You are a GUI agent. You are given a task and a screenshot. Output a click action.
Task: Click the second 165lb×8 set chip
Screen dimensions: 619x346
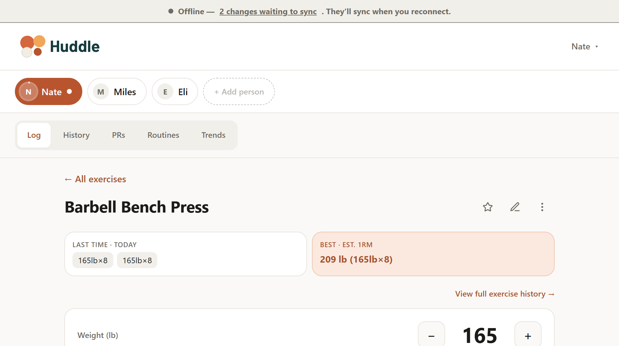pos(137,260)
